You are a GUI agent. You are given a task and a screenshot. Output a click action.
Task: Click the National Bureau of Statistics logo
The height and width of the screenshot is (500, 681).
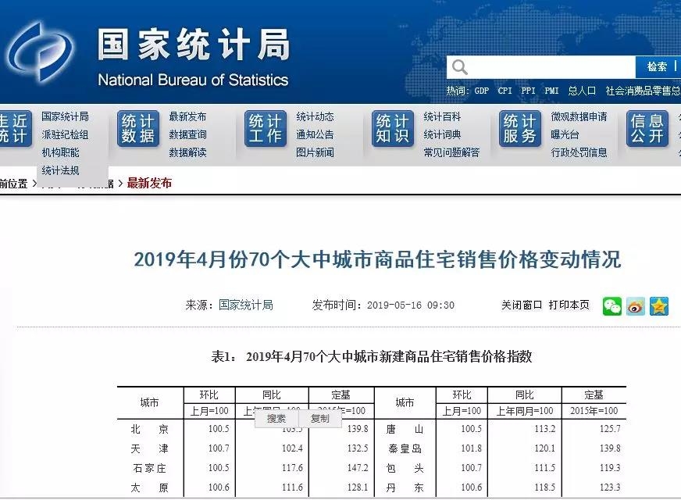point(40,52)
